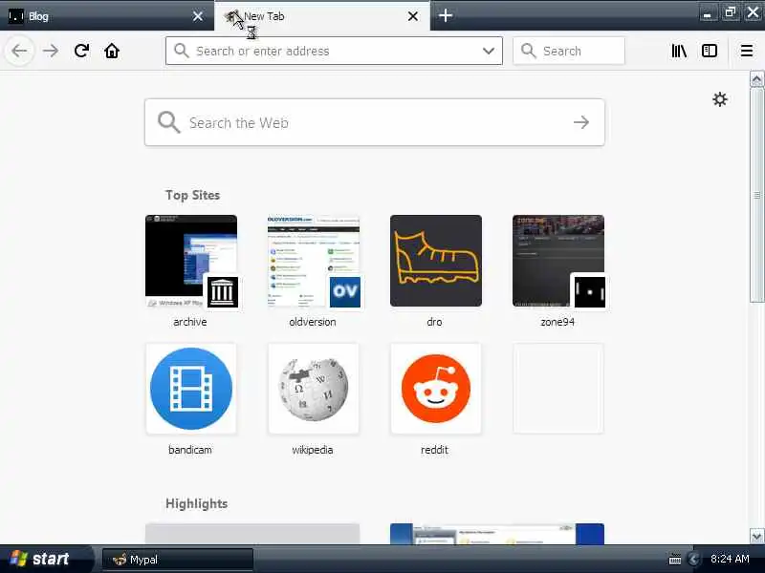Click the scrollbar up arrow
The width and height of the screenshot is (765, 573).
(x=756, y=79)
